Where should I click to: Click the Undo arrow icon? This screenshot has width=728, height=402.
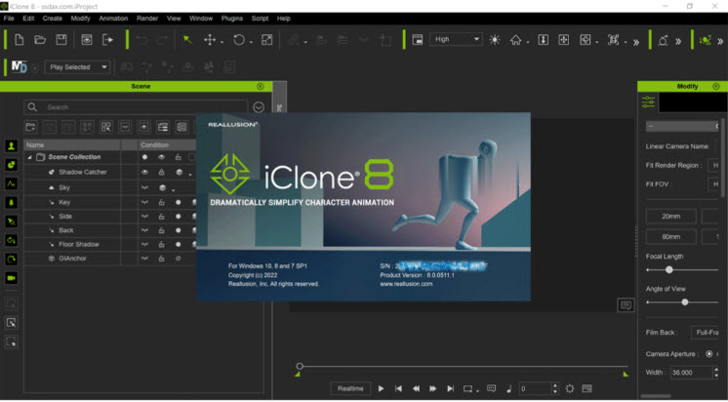pos(142,40)
